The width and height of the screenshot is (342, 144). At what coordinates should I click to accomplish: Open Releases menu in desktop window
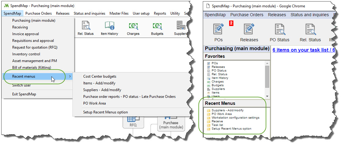[63, 13]
